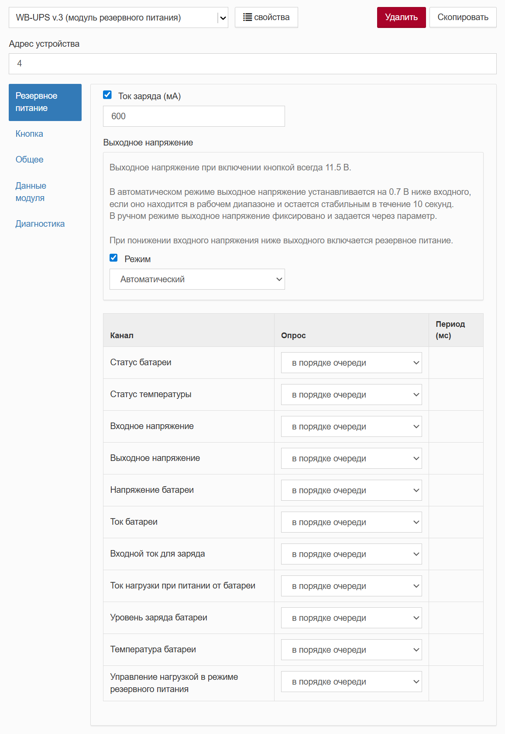Viewport: 505px width, 734px height.
Task: Open polling dropdown for Уровень заряда батареи
Action: (x=351, y=618)
